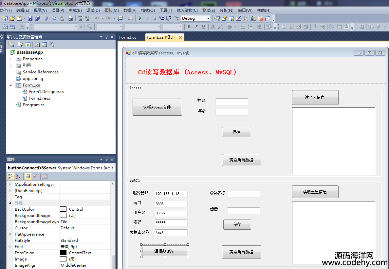Toggle Alphabetical sort in Properties grid

click(x=18, y=176)
